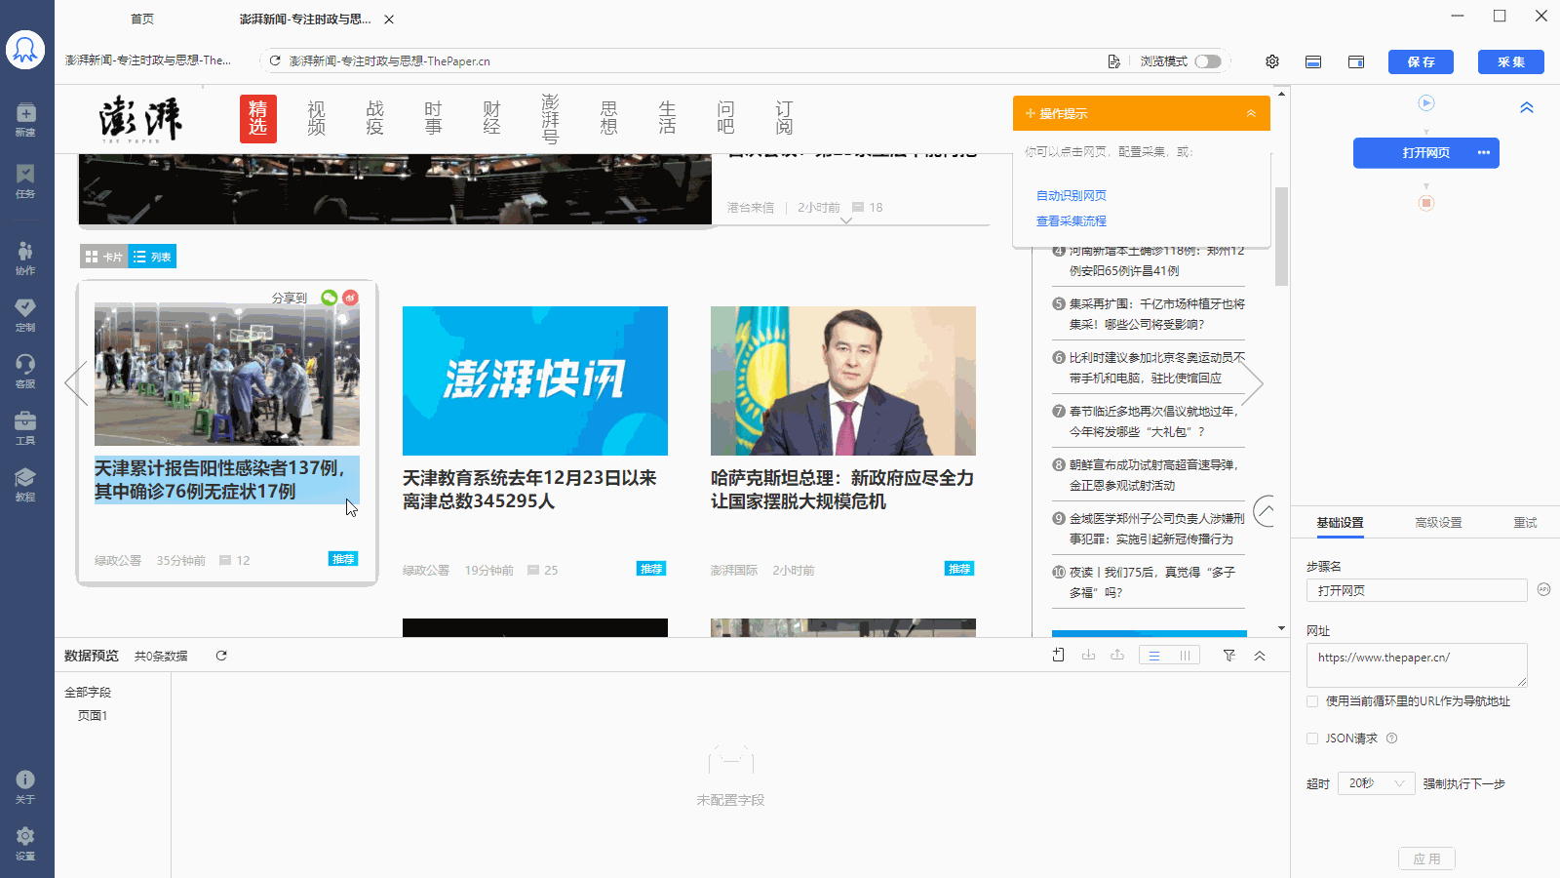Open the 设置 settings sidebar icon

(x=25, y=843)
